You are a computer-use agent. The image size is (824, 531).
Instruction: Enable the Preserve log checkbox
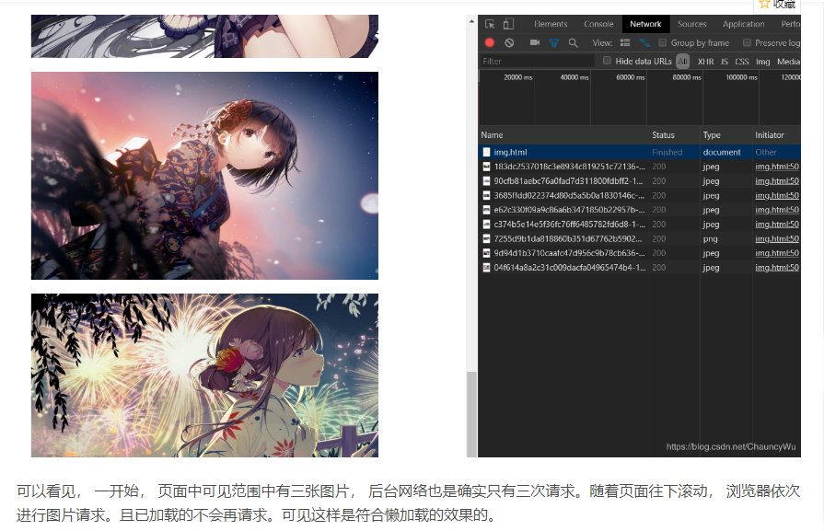pos(747,42)
